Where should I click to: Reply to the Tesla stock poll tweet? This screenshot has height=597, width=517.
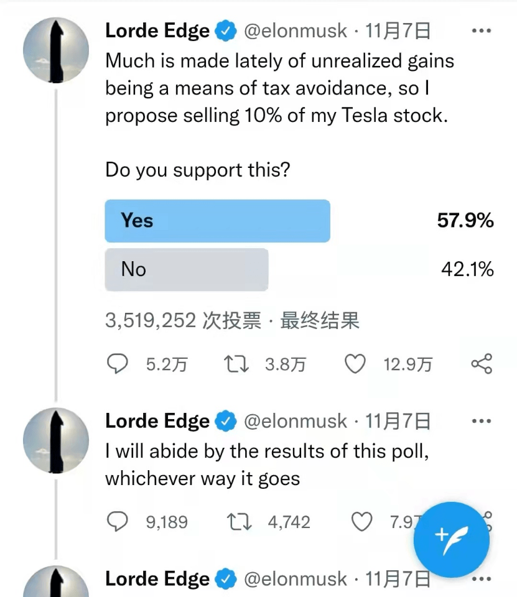[118, 364]
